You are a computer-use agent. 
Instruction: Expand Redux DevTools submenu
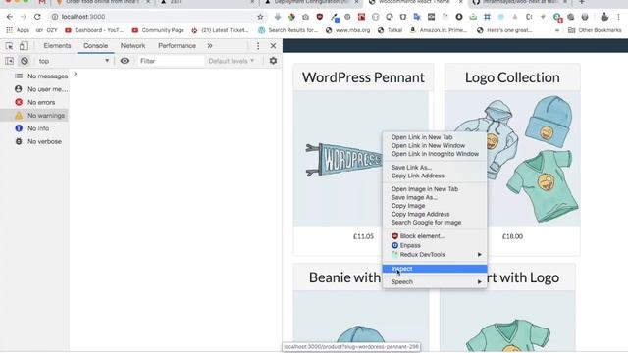435,255
